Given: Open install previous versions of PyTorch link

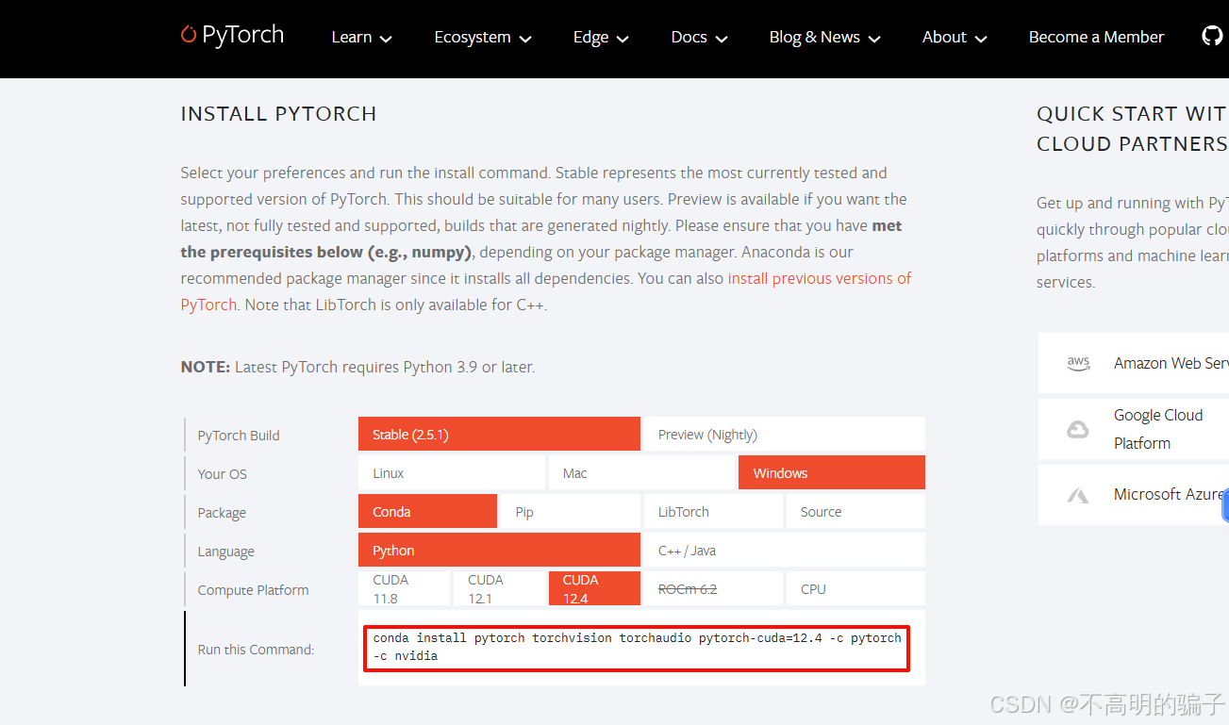Looking at the screenshot, I should point(820,278).
